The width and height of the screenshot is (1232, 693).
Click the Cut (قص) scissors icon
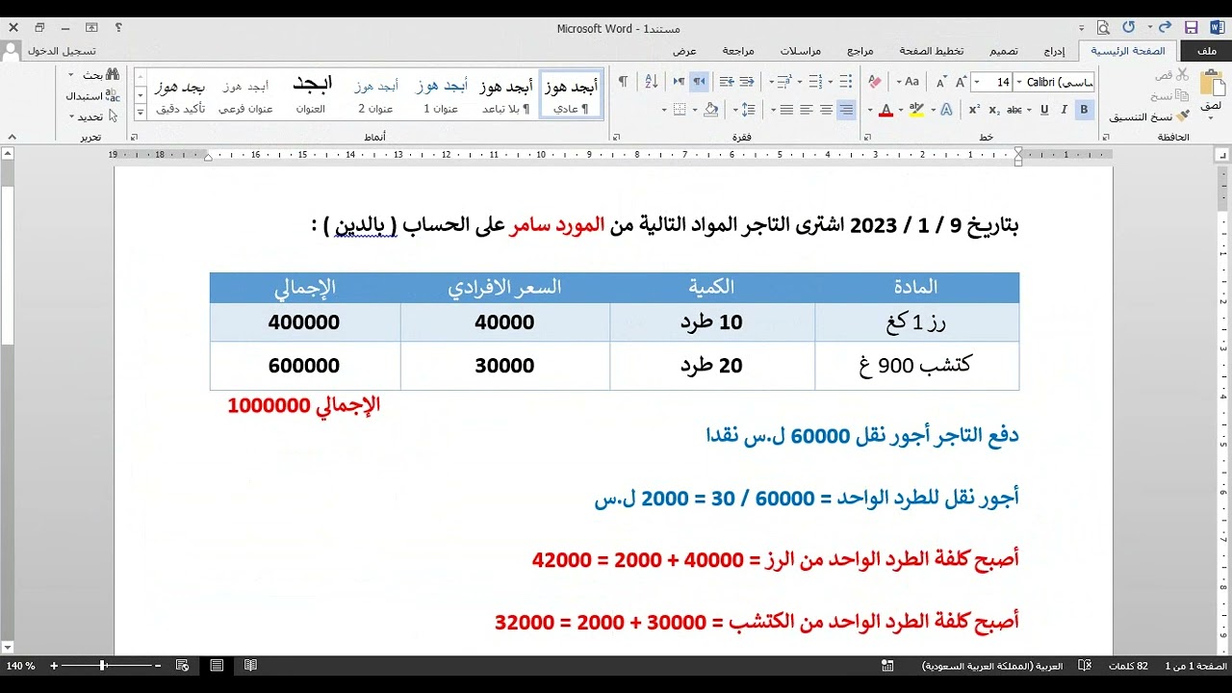pos(1182,75)
